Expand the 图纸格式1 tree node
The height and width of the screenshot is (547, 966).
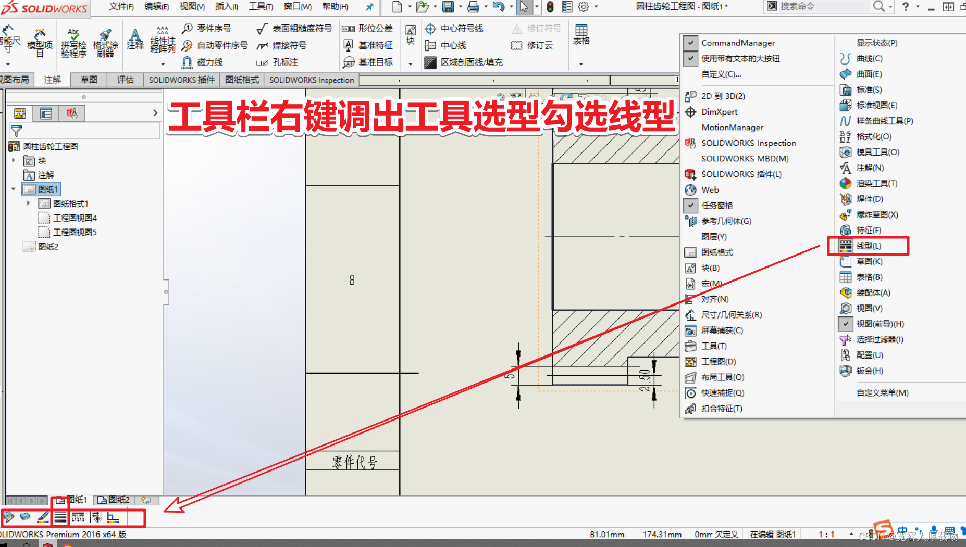click(x=29, y=203)
